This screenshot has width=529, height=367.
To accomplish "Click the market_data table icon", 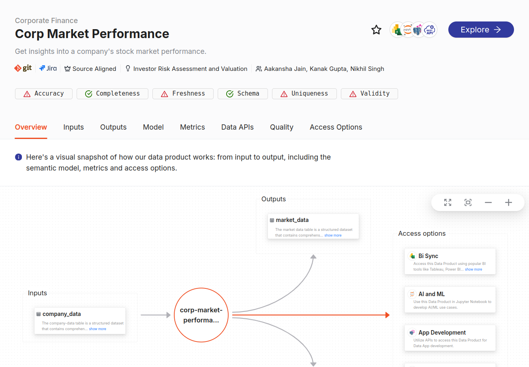I will pyautogui.click(x=272, y=220).
